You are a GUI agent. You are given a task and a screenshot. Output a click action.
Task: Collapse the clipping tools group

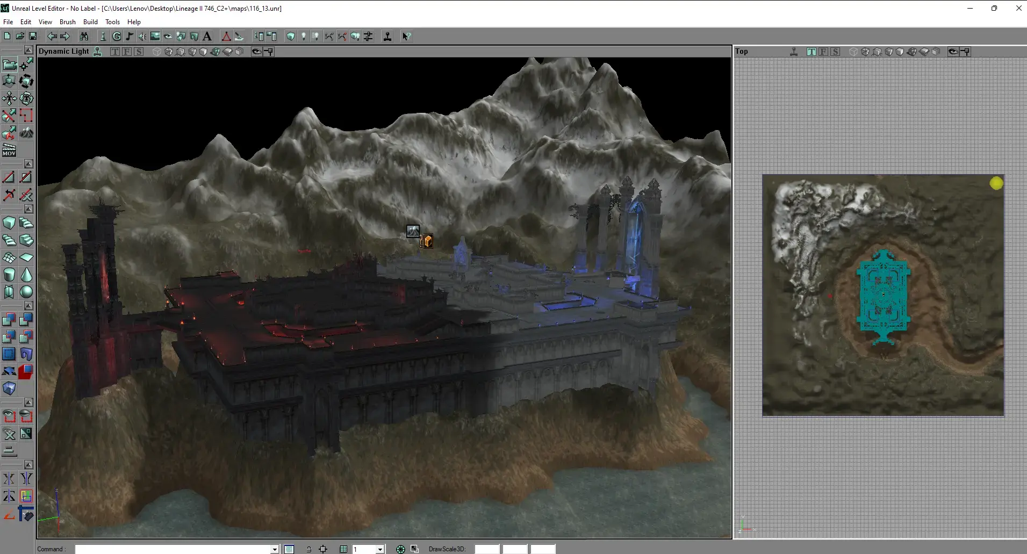[28, 163]
